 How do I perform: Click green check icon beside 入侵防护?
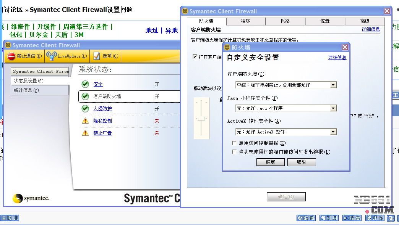(x=85, y=109)
